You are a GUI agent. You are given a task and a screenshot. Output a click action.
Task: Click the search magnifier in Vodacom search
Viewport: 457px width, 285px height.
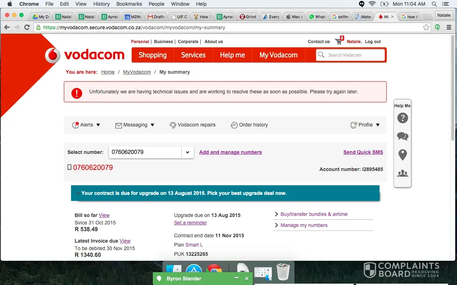[x=321, y=55]
